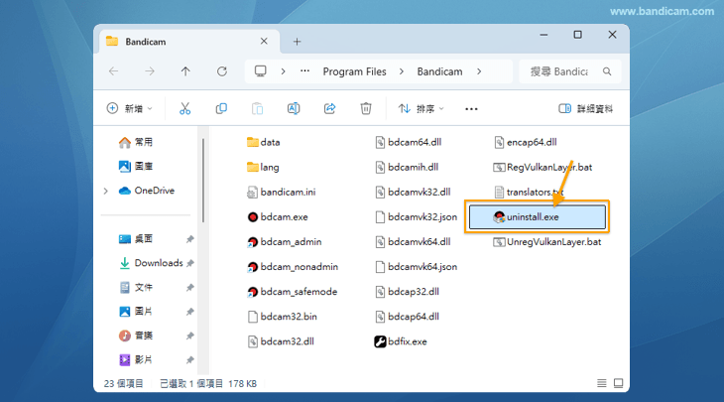This screenshot has height=402, width=724.
Task: Select the bdcam_admin shortcut
Action: (x=285, y=242)
